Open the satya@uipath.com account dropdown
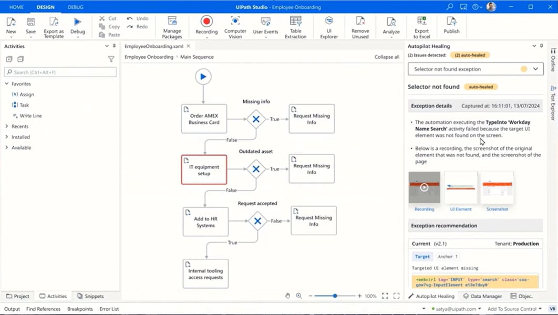Screen dimensions: 558x315 [x=456, y=309]
